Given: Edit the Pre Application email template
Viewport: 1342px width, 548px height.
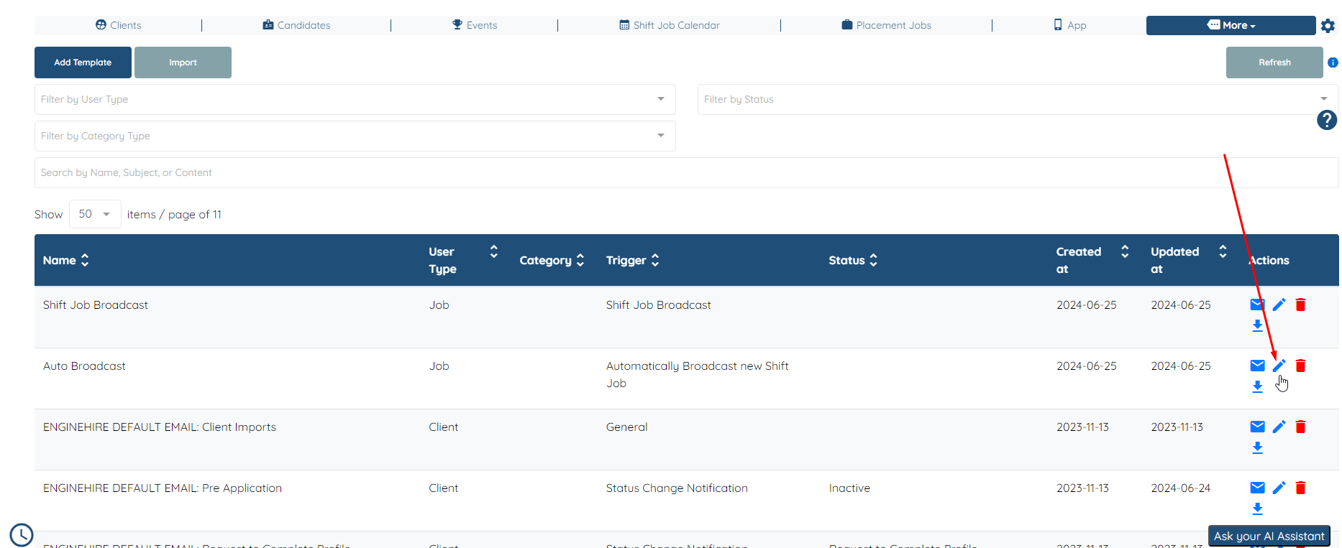Looking at the screenshot, I should tap(1279, 488).
